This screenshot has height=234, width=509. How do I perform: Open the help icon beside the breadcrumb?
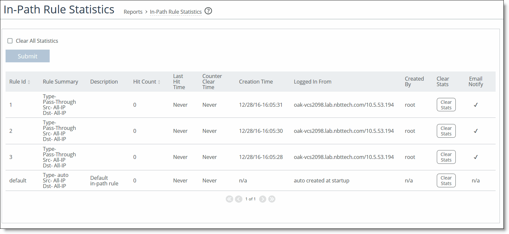208,11
